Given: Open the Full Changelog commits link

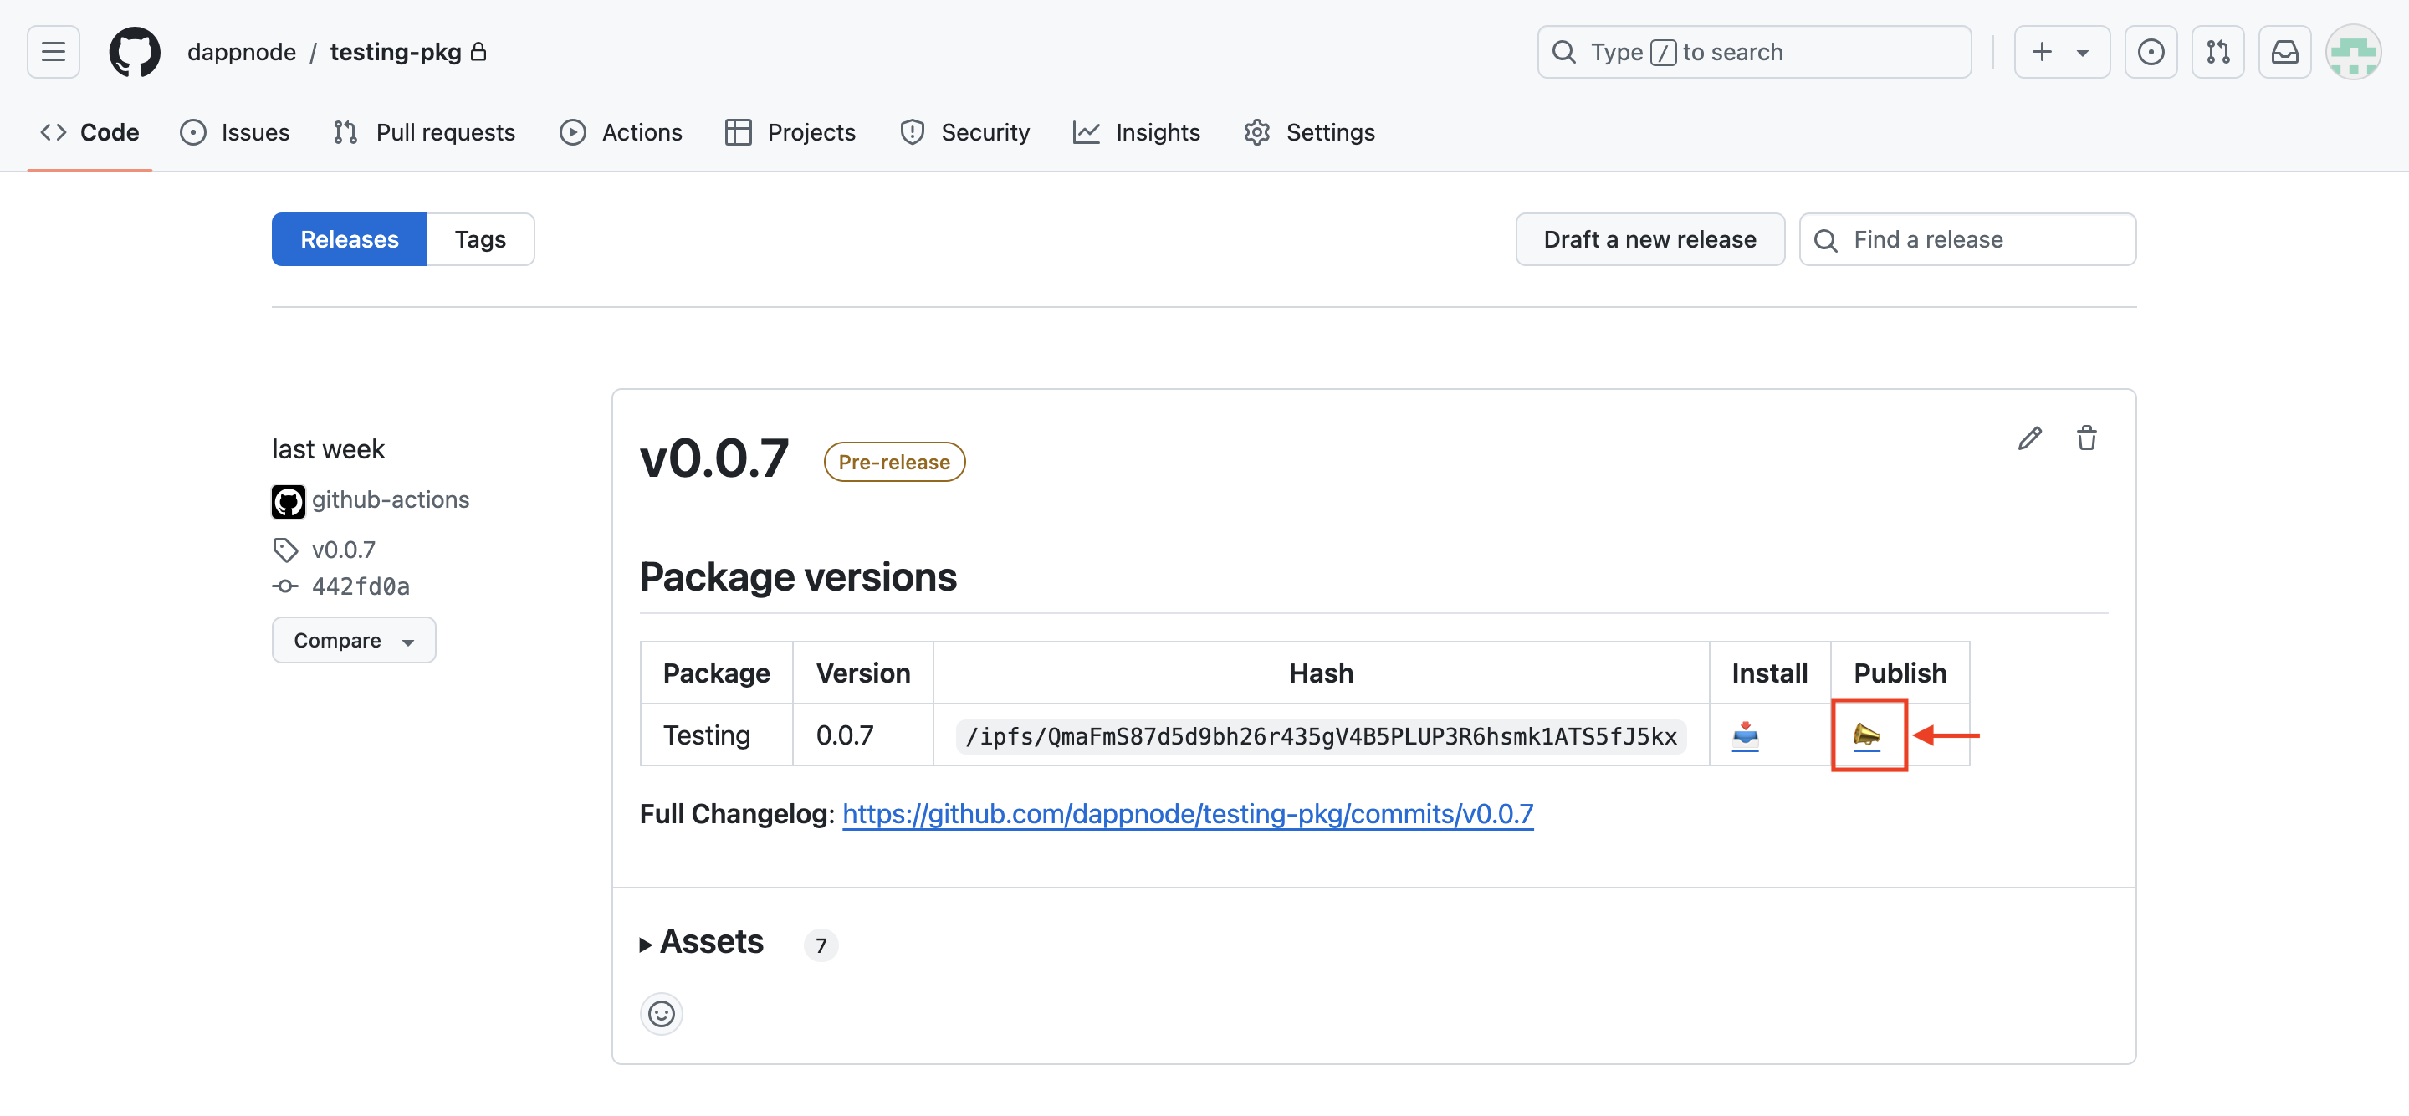Looking at the screenshot, I should click(x=1187, y=814).
